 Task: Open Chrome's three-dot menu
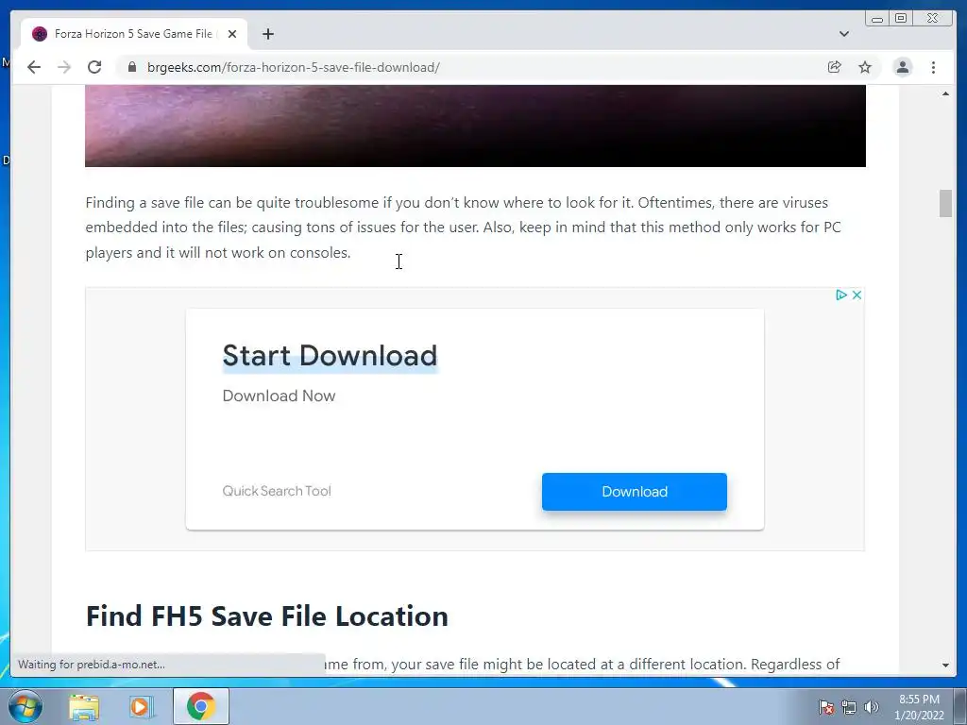click(x=933, y=67)
